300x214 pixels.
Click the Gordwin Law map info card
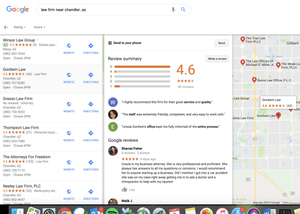278,103
